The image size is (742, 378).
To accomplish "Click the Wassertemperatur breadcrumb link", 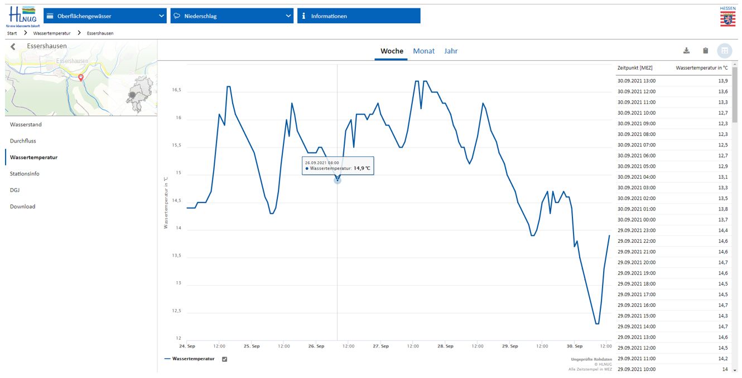I will point(52,33).
